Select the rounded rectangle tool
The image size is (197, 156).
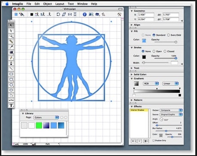pos(11,80)
